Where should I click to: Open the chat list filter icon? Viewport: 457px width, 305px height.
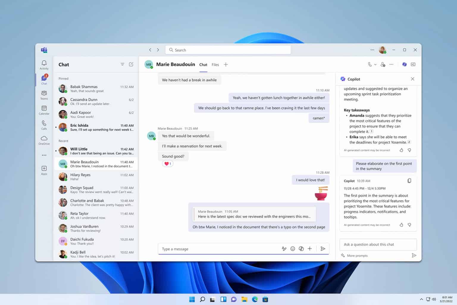pyautogui.click(x=122, y=64)
